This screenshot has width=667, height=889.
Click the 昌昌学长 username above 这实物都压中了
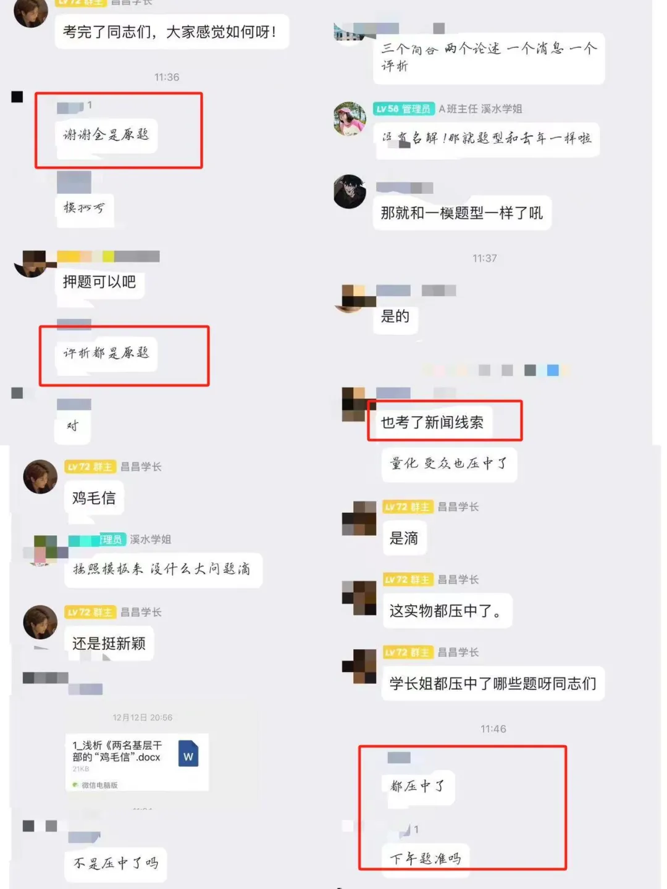tap(458, 580)
